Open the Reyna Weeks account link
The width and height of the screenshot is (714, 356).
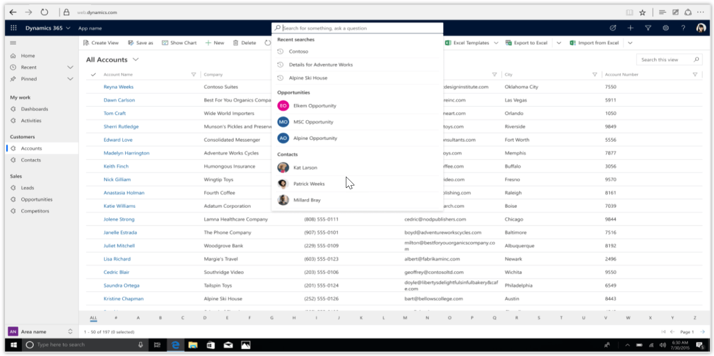click(x=119, y=87)
